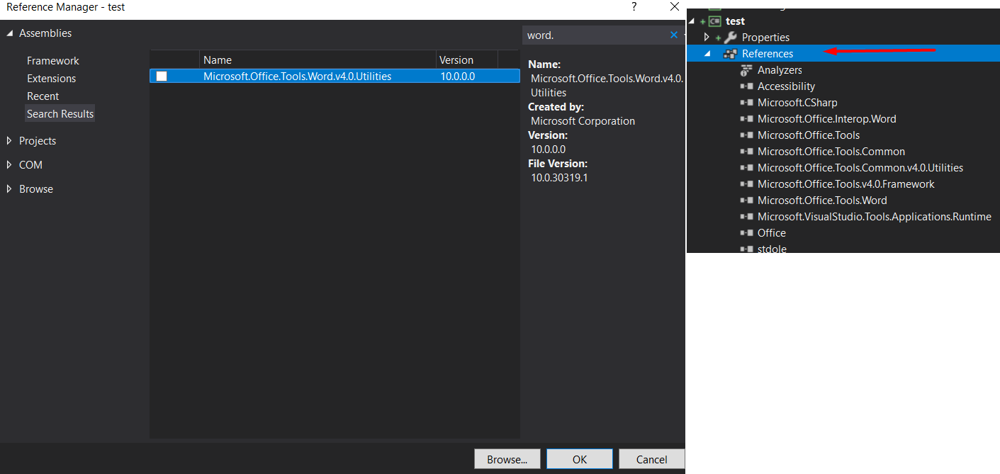This screenshot has height=474, width=1000.
Task: Click the Microsoft.CSharp reference icon
Action: (746, 103)
